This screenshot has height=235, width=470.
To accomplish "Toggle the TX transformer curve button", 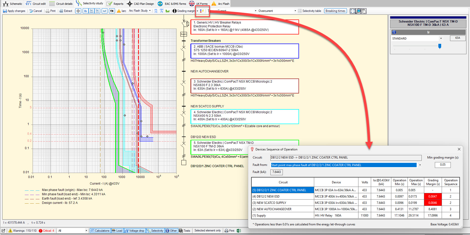I will click(112, 11).
